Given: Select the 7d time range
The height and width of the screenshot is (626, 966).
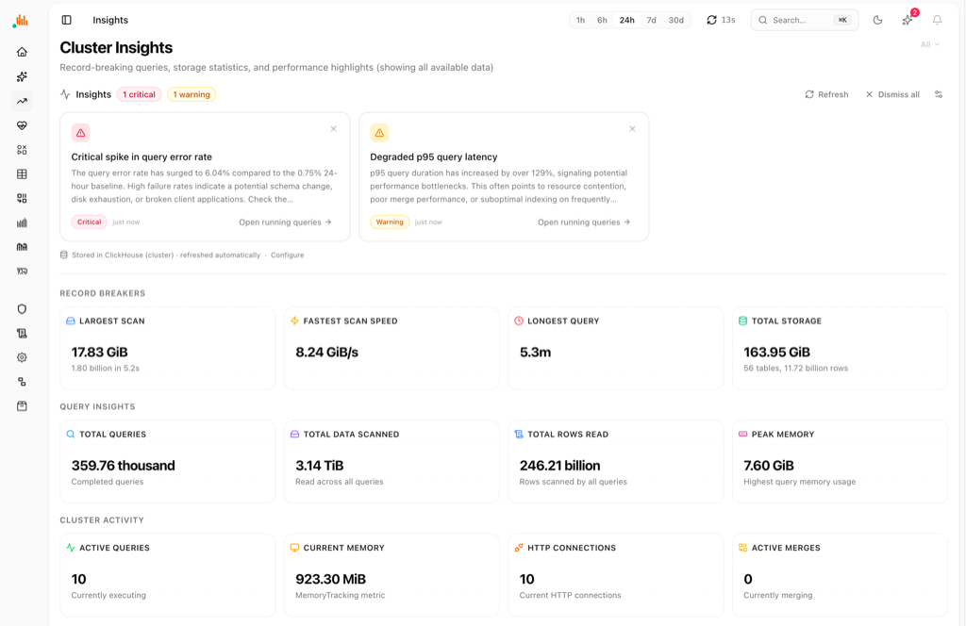Looking at the screenshot, I should pos(651,21).
